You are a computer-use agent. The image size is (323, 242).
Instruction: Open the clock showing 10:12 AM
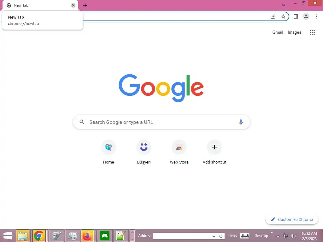[x=309, y=236]
